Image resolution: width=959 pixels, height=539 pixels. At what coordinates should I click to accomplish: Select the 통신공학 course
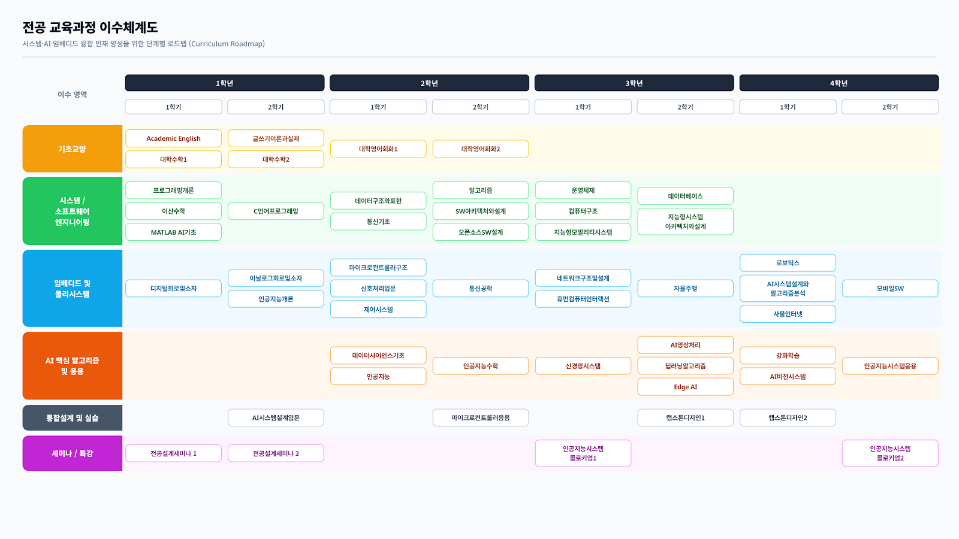(x=481, y=288)
